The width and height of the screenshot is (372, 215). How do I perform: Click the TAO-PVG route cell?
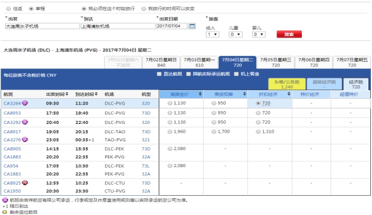[x=115, y=140]
